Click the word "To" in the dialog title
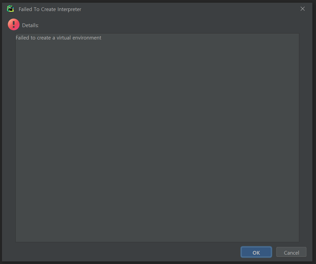 [36, 9]
